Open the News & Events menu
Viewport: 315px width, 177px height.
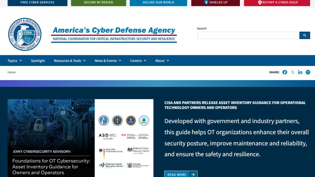click(x=108, y=61)
